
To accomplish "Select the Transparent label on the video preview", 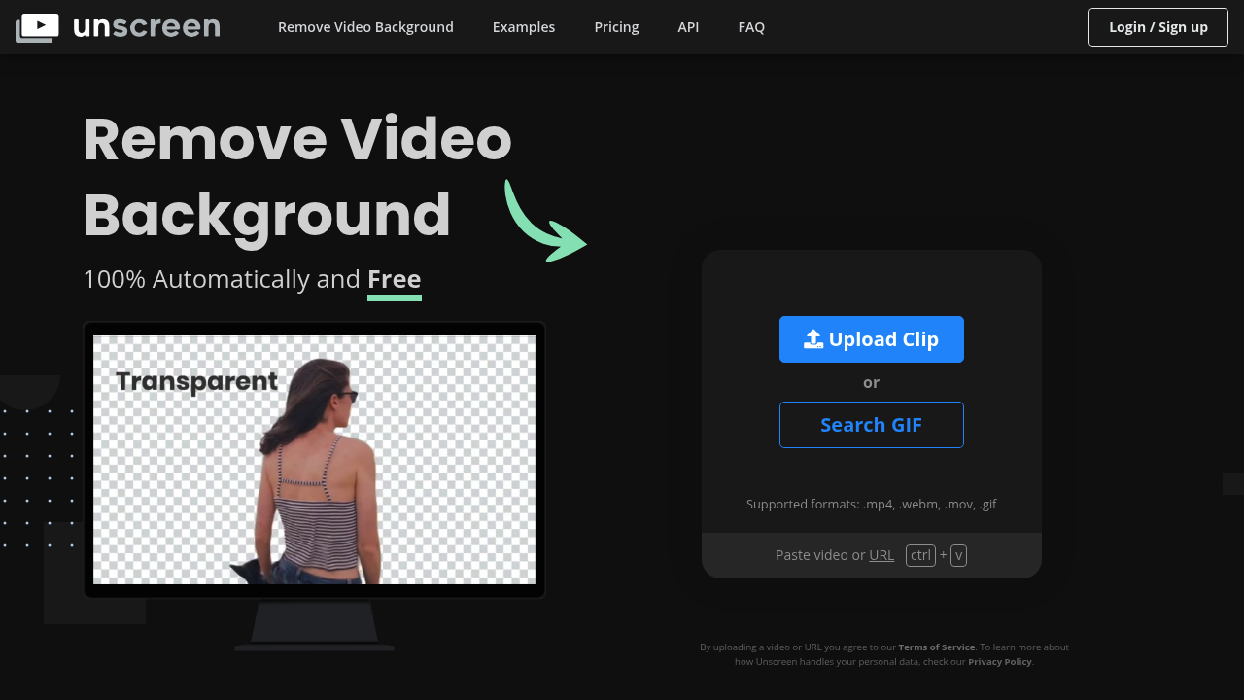I will 196,381.
